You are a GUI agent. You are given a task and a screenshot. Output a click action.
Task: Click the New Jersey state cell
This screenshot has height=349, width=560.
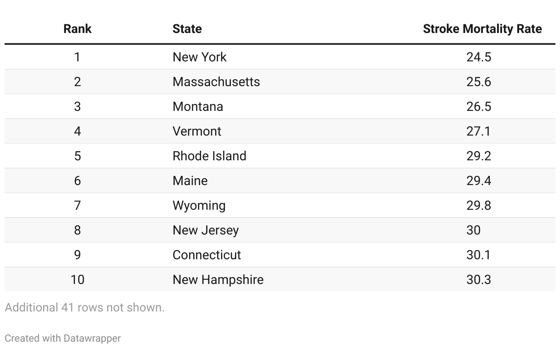[x=206, y=230]
